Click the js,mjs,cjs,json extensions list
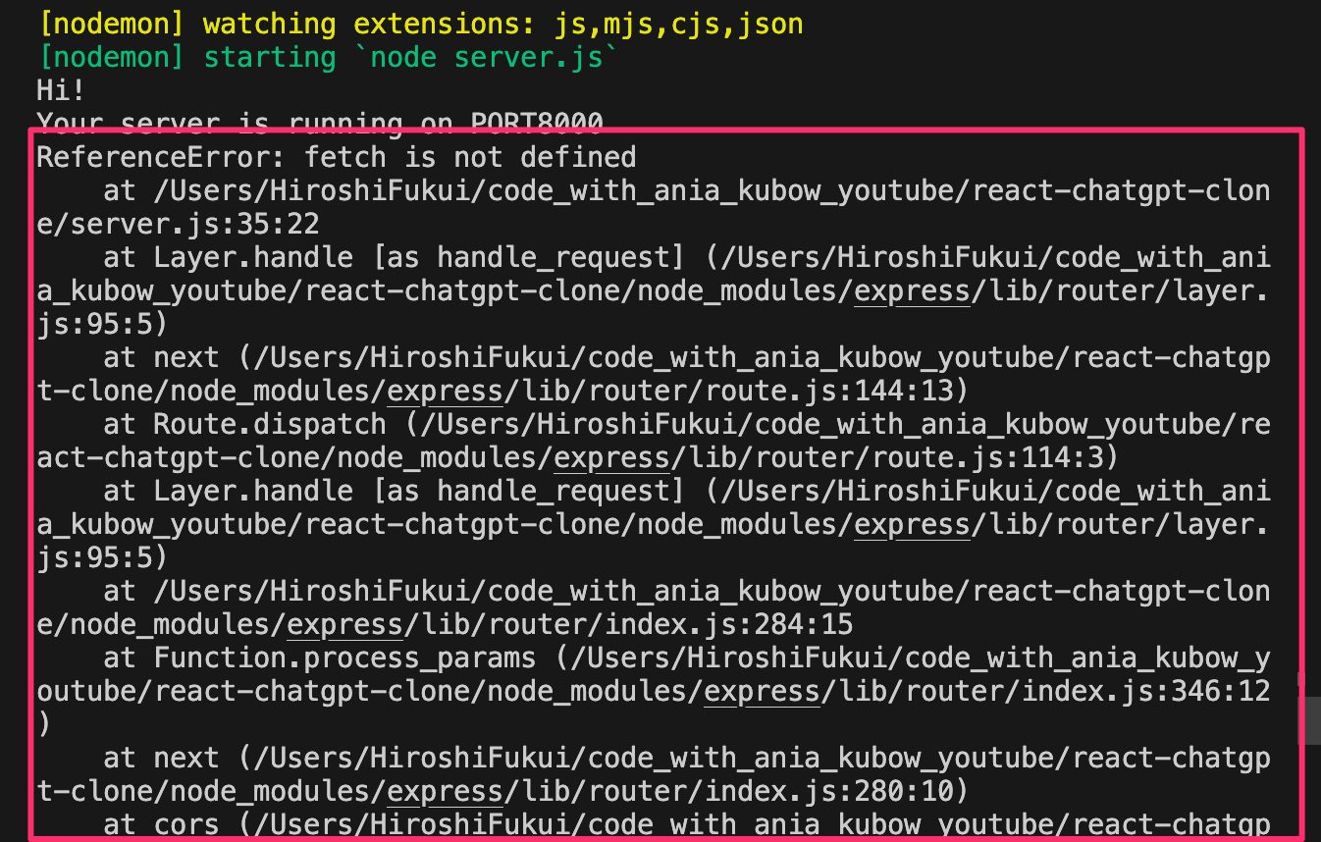 (675, 23)
